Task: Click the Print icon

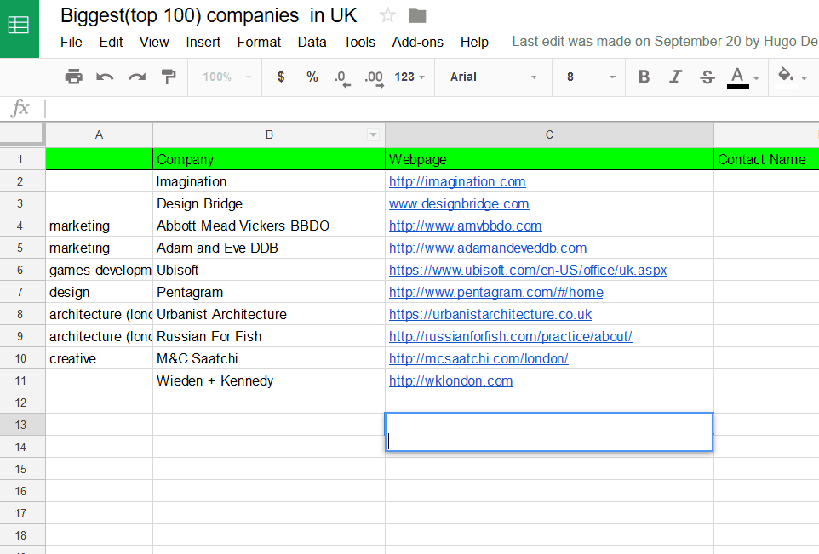Action: pos(74,77)
